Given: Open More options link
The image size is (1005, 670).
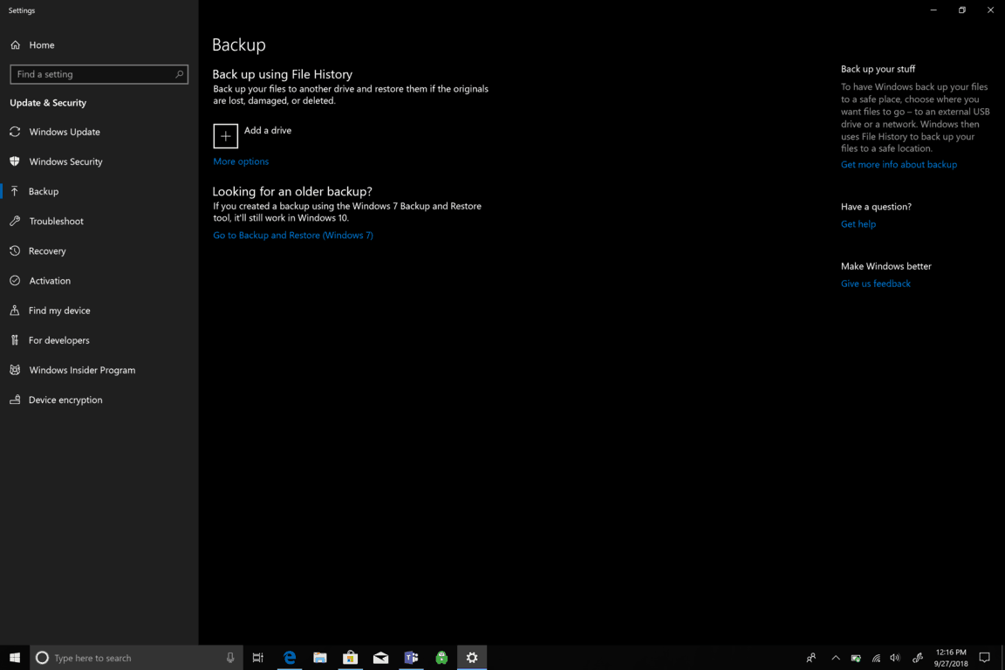Looking at the screenshot, I should click(241, 161).
